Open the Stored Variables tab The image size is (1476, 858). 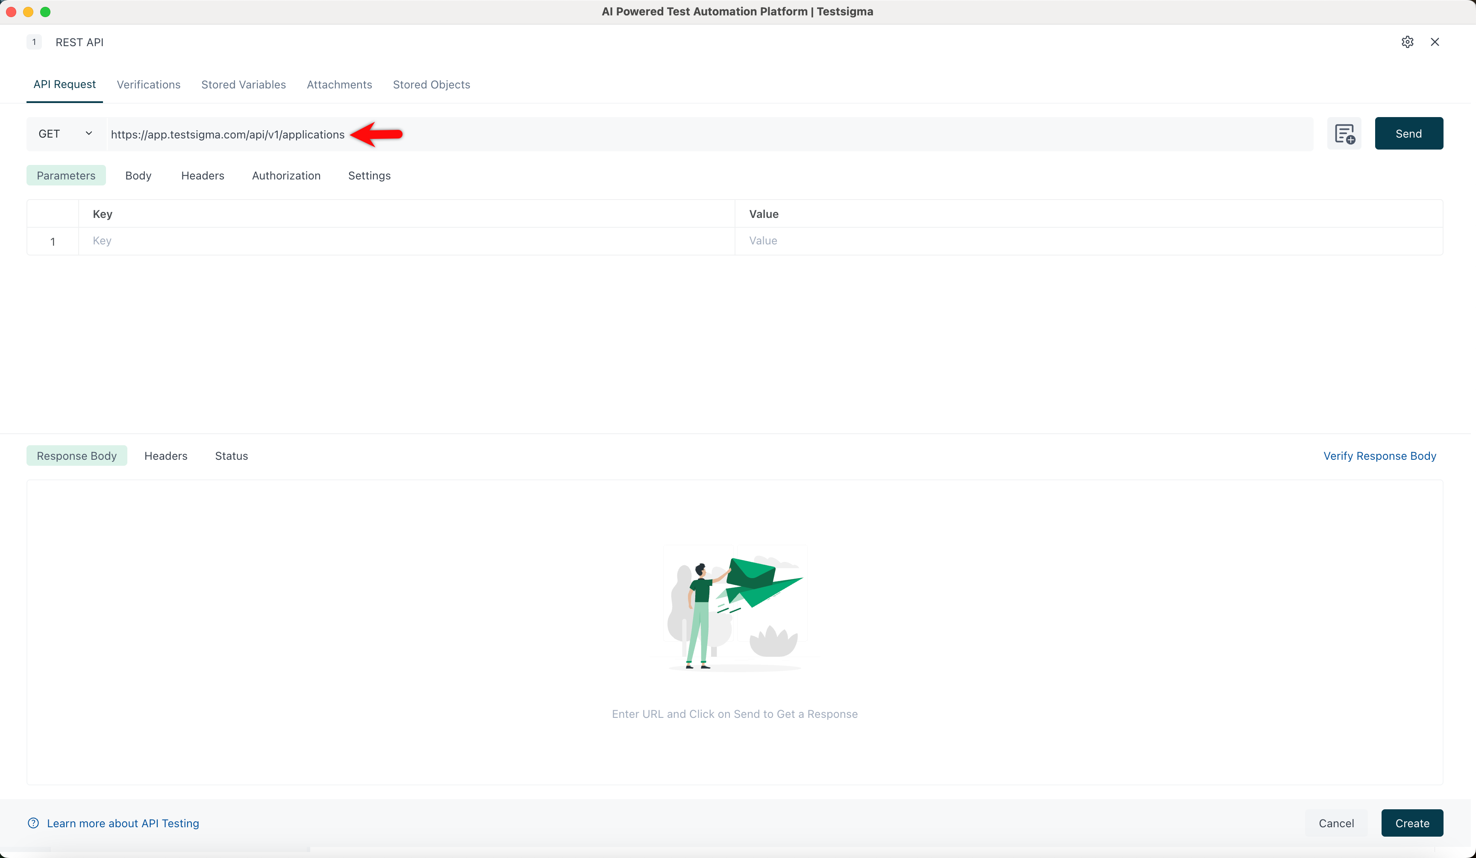pos(244,84)
